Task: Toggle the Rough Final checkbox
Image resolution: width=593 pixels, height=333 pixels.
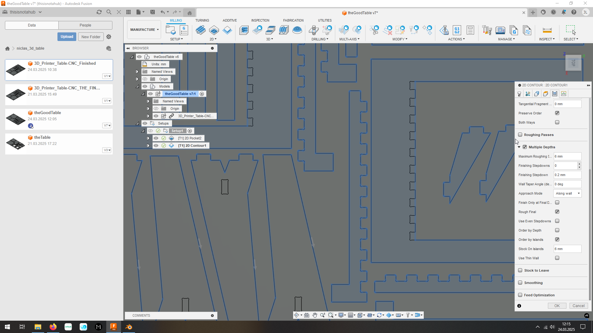Action: click(557, 212)
